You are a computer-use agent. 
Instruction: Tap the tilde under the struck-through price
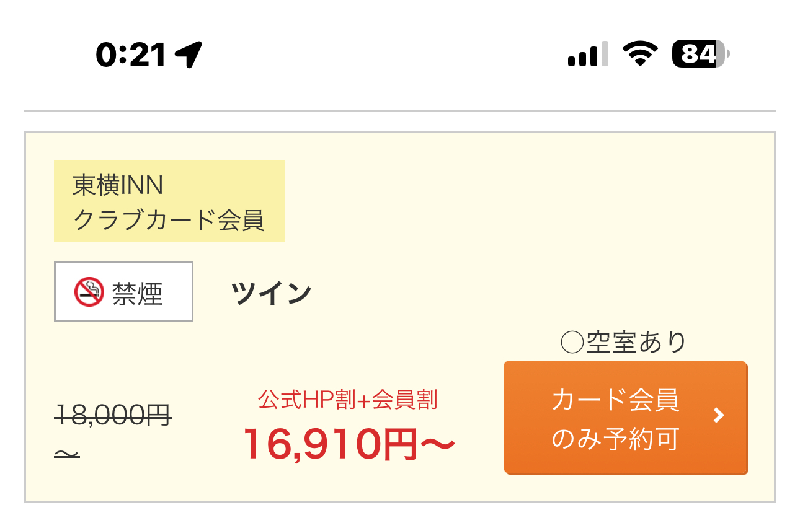67,455
